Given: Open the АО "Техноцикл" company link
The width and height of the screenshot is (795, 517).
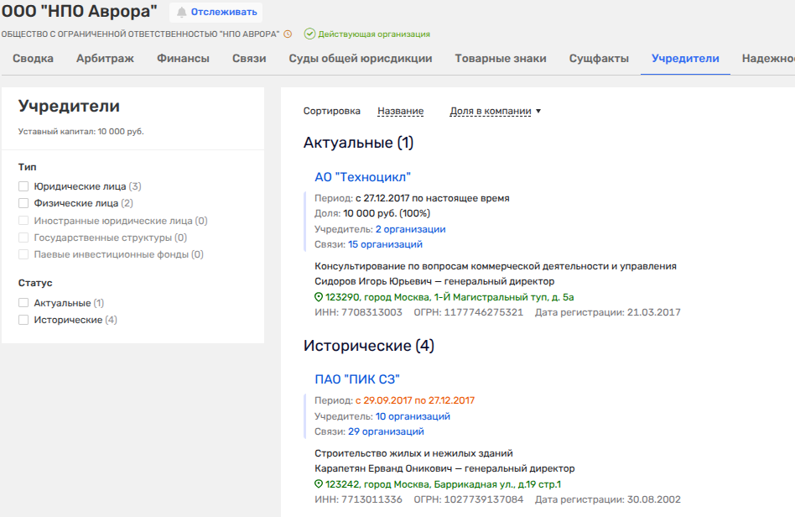Looking at the screenshot, I should pos(362,176).
